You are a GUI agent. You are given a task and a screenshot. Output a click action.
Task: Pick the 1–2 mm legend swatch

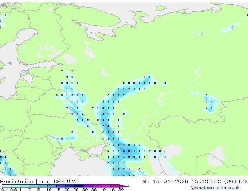pos(25,186)
